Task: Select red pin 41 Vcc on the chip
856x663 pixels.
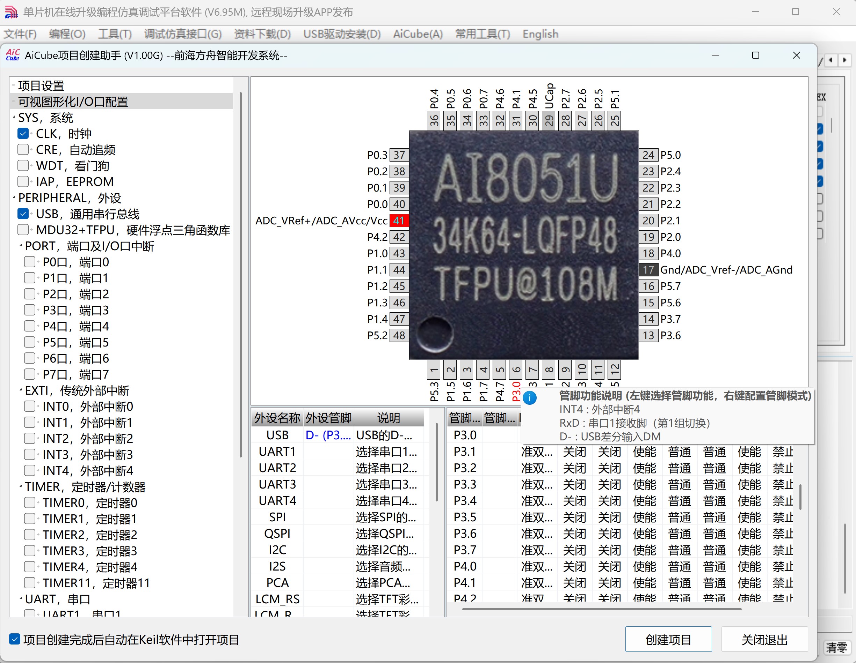Action: [x=399, y=221]
